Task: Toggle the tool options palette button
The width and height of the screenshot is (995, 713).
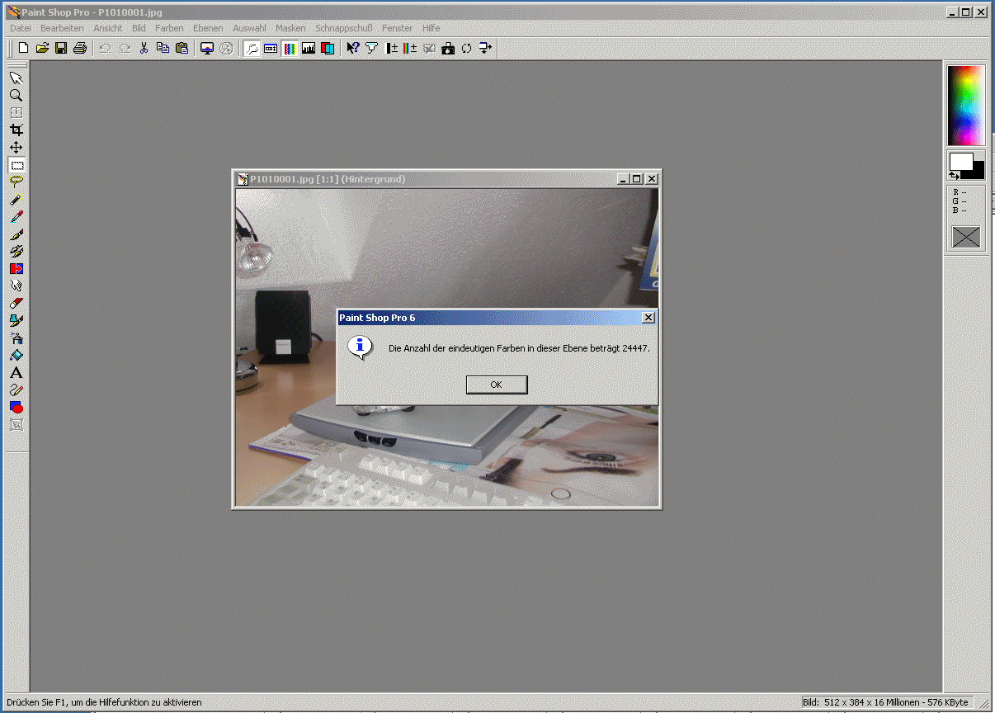Action: pos(271,49)
